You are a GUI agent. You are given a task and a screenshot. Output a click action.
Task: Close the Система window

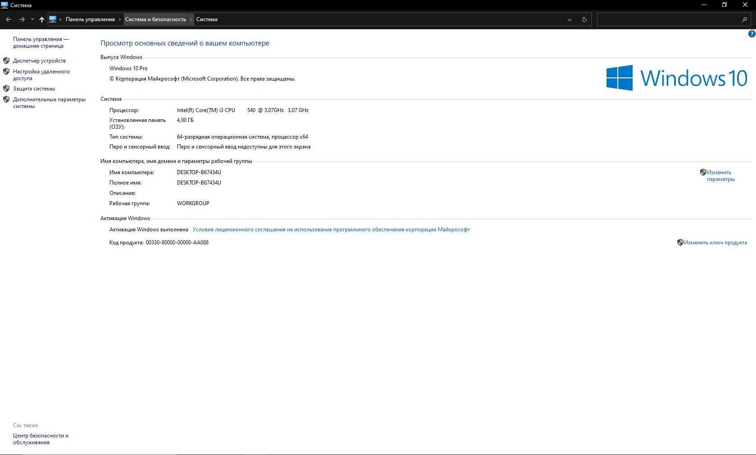pyautogui.click(x=745, y=5)
